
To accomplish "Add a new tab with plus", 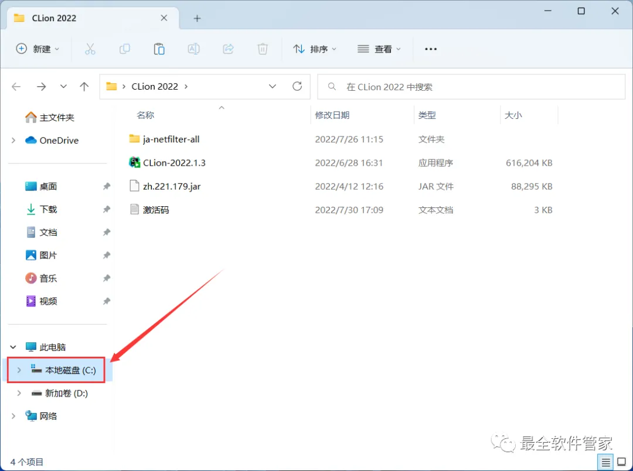I will [x=197, y=18].
